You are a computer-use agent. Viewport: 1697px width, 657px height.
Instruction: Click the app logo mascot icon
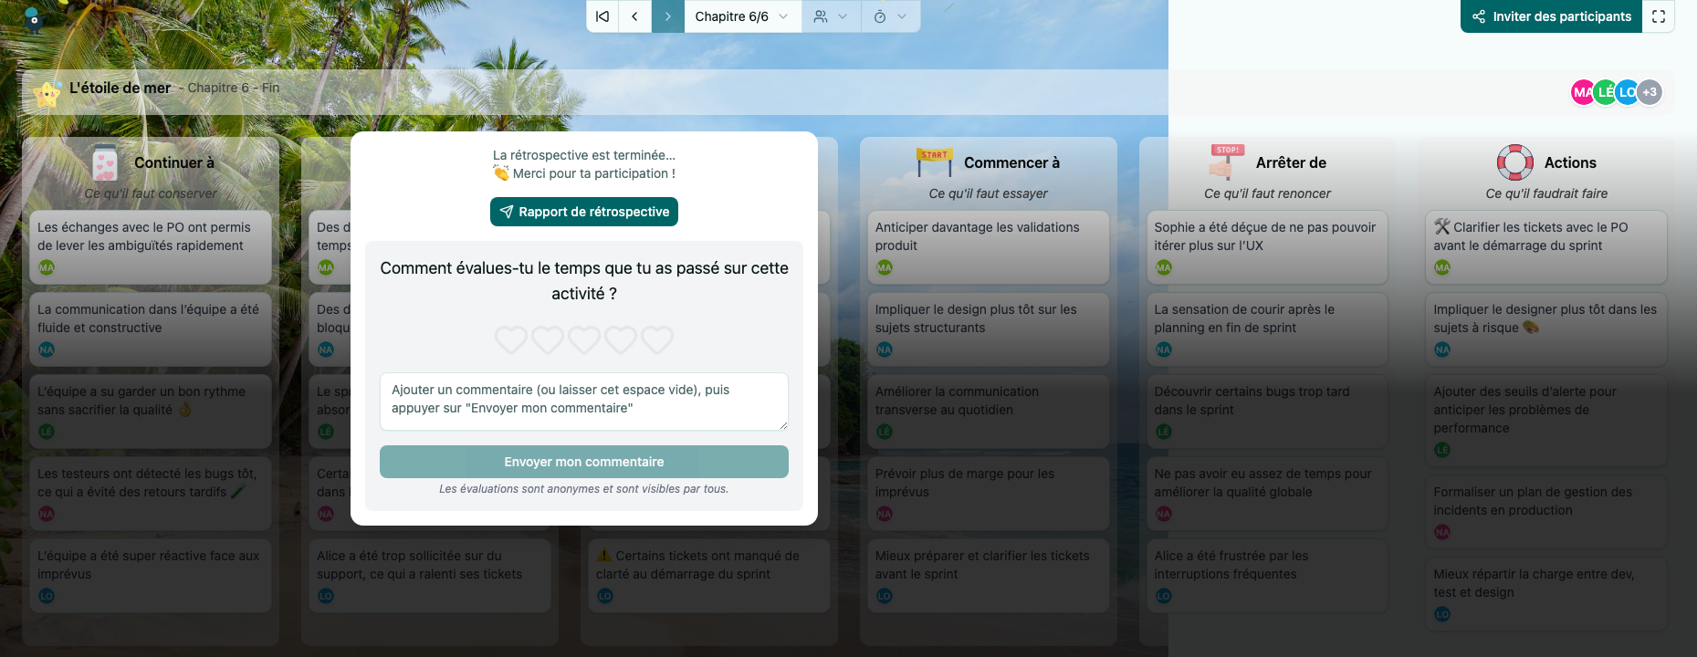click(34, 18)
